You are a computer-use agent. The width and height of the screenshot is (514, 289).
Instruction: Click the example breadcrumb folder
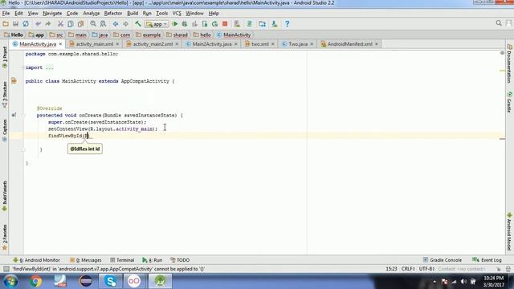click(x=148, y=35)
